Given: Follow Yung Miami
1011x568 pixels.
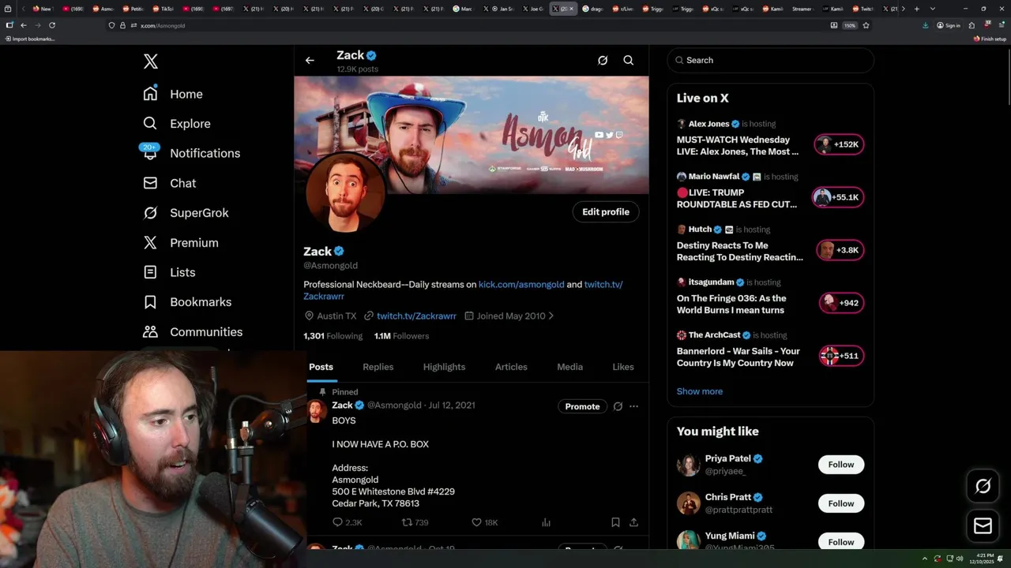Looking at the screenshot, I should pyautogui.click(x=840, y=542).
